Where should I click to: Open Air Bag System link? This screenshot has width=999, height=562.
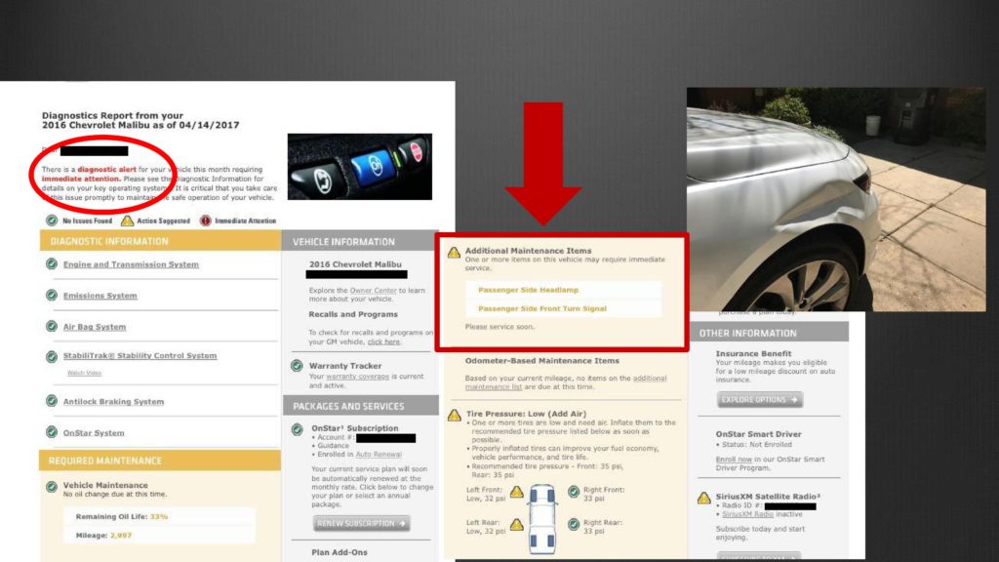click(95, 327)
